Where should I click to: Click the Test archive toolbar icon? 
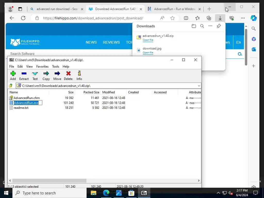click(x=35, y=76)
